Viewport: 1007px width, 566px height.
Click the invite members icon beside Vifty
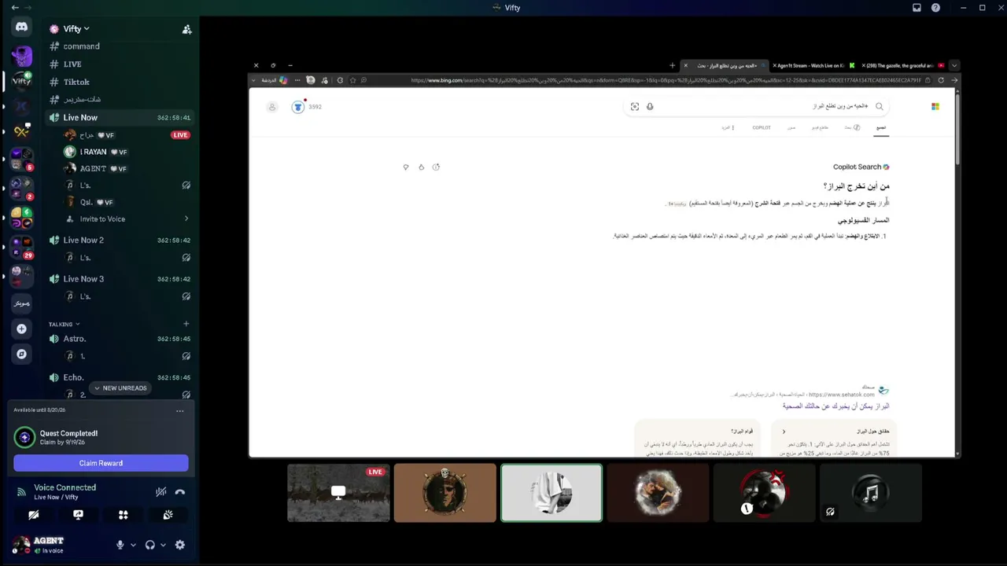coord(186,29)
